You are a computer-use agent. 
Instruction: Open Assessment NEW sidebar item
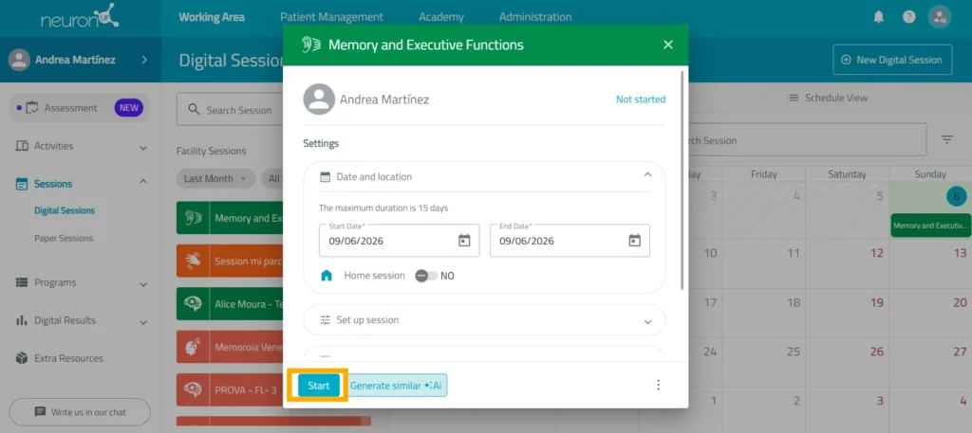[80, 108]
